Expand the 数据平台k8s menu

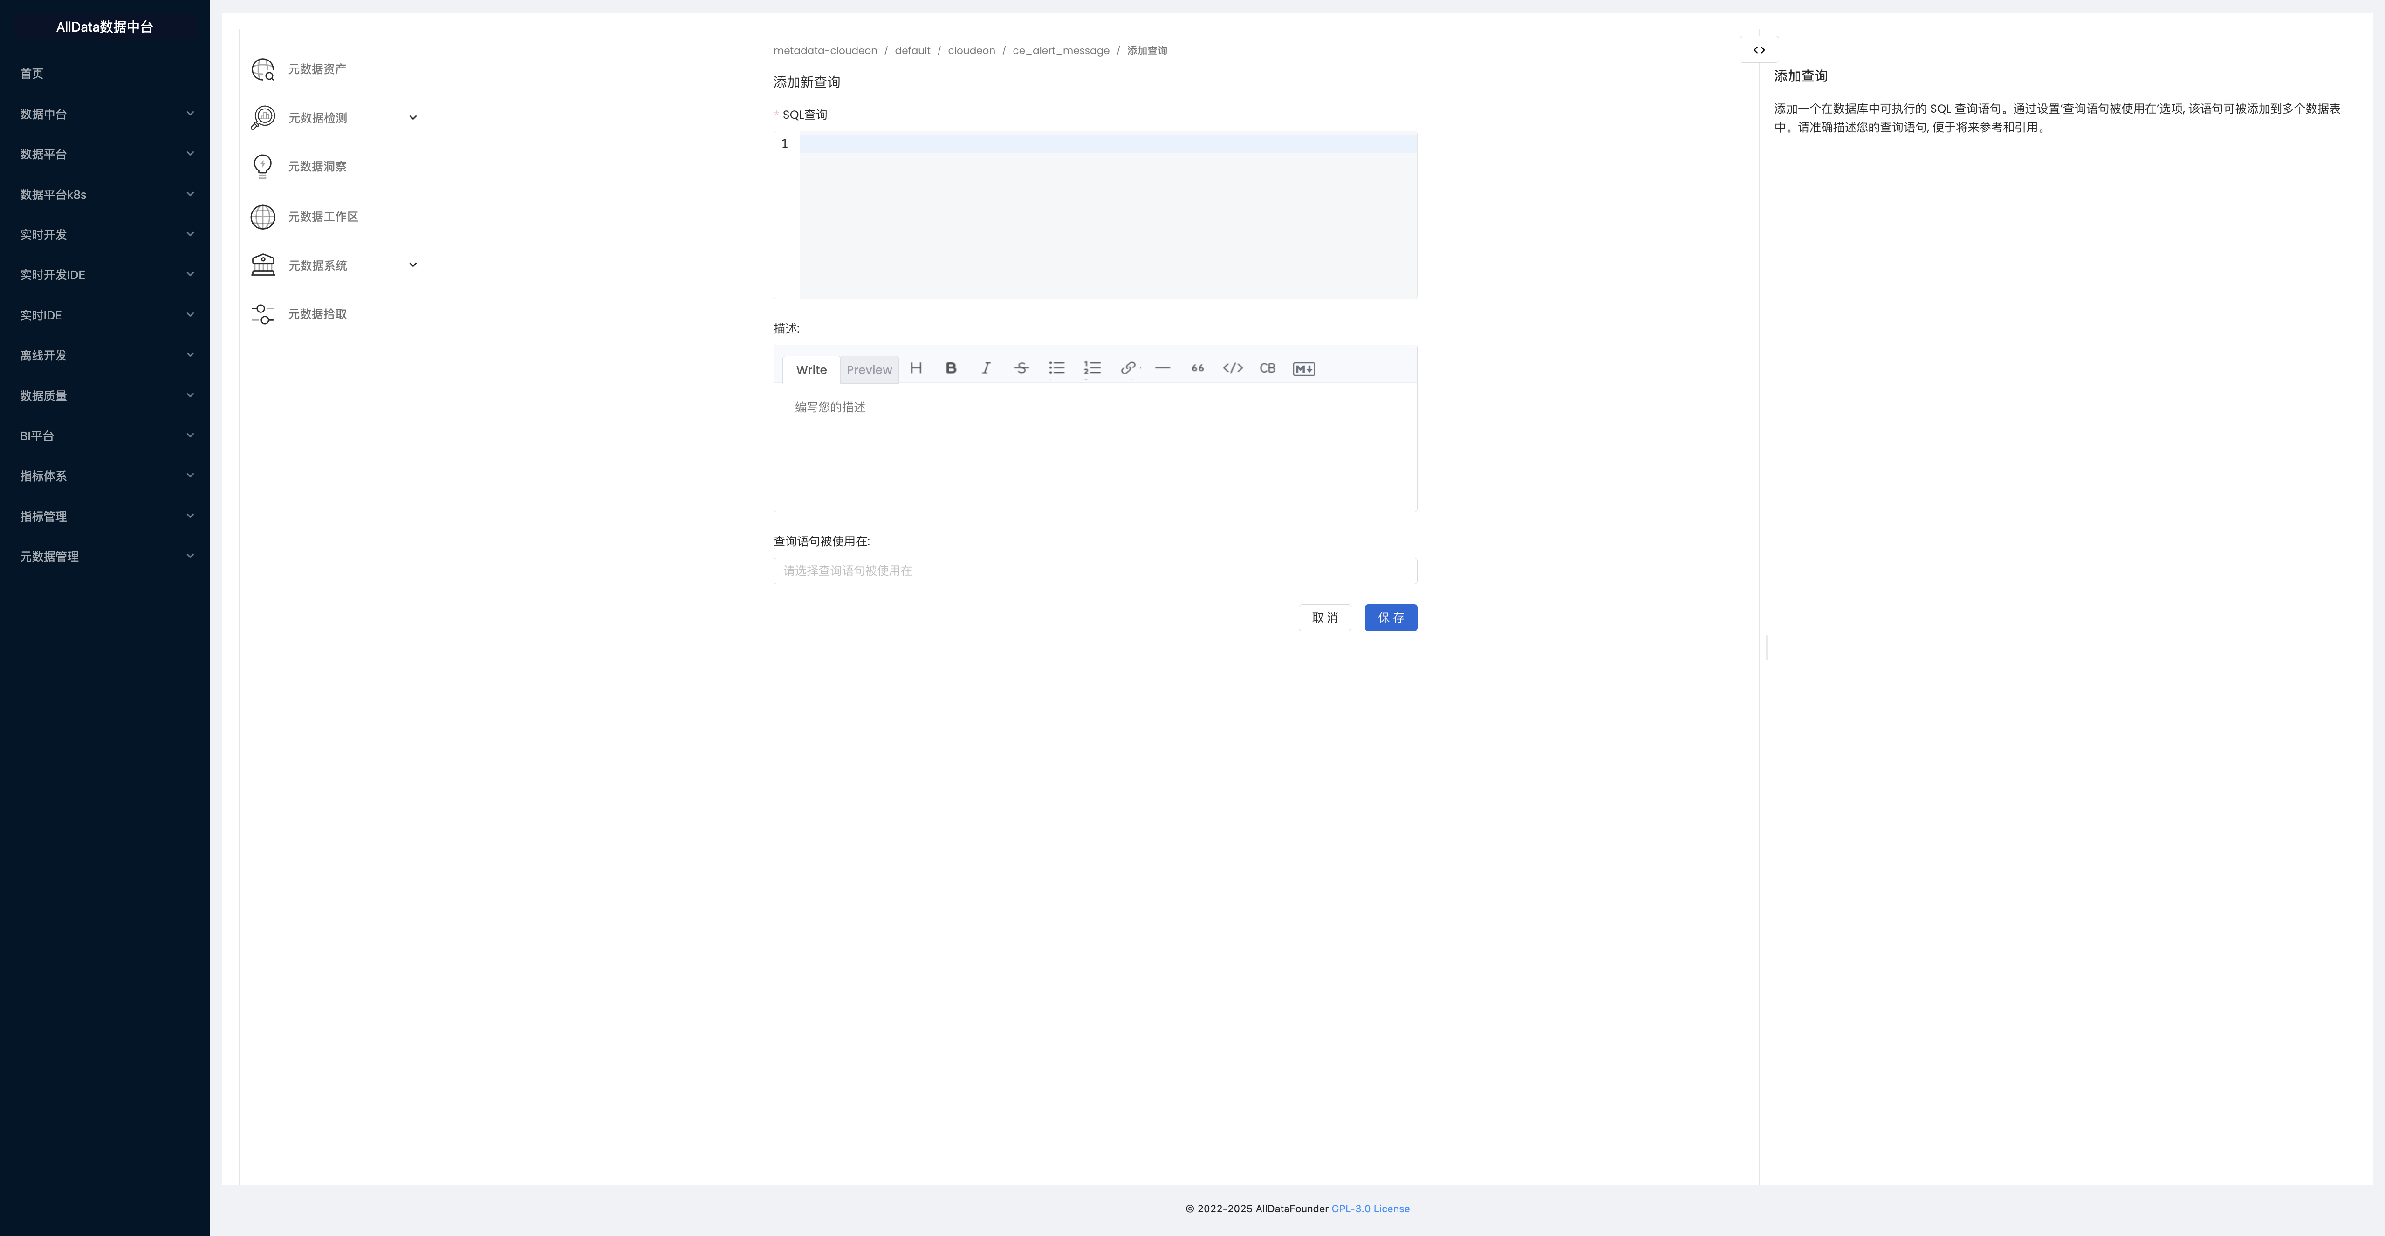105,194
